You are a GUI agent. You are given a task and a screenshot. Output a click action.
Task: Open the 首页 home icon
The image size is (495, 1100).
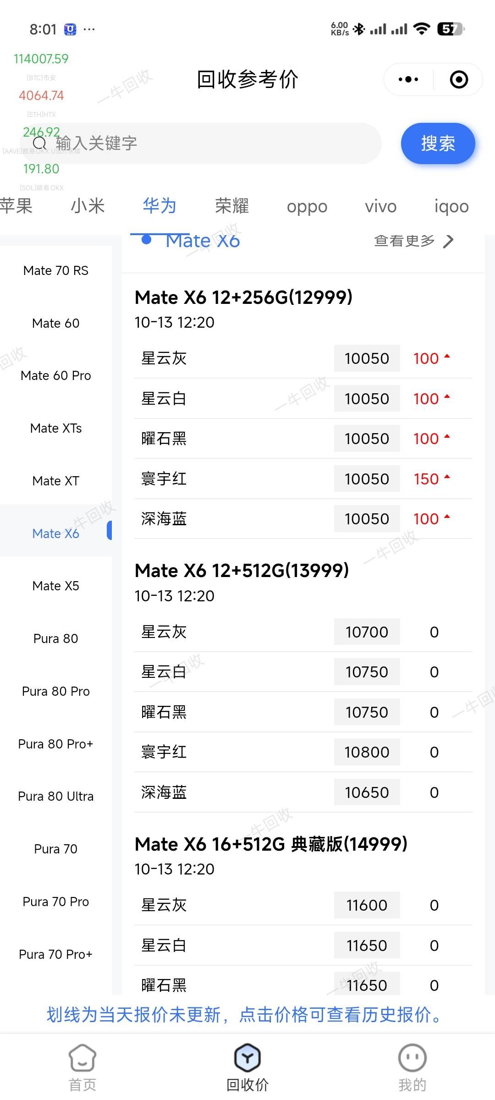tap(82, 1057)
